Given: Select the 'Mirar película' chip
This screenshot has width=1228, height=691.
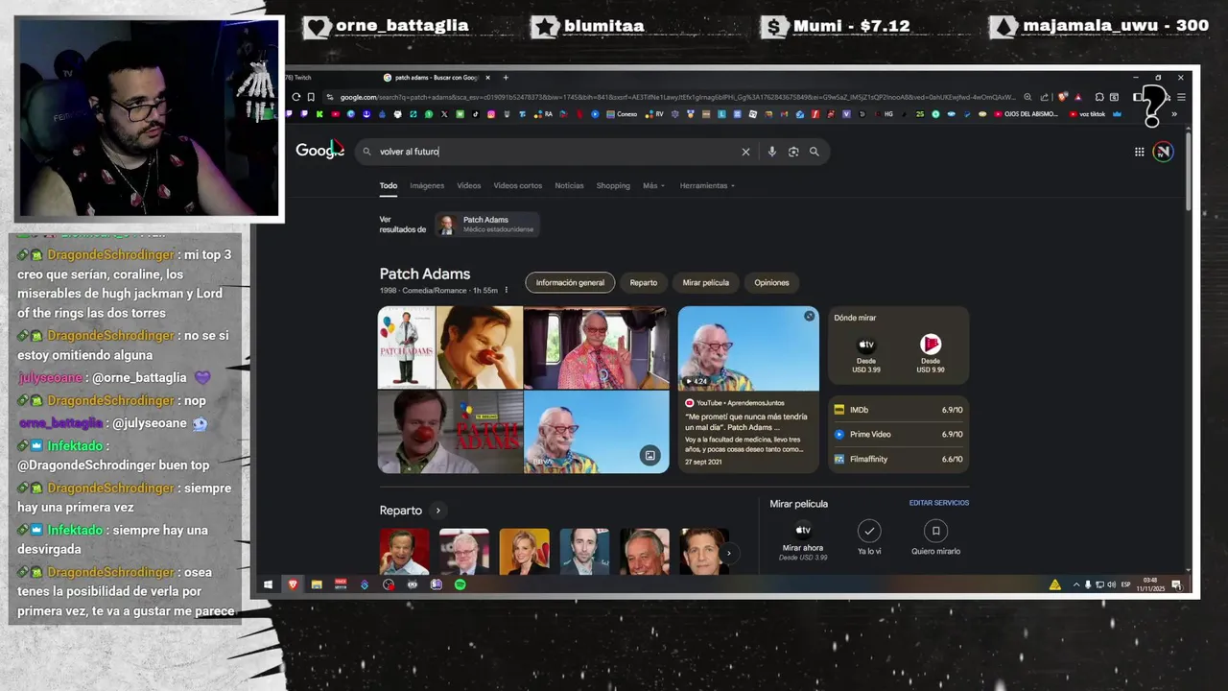Looking at the screenshot, I should (706, 282).
